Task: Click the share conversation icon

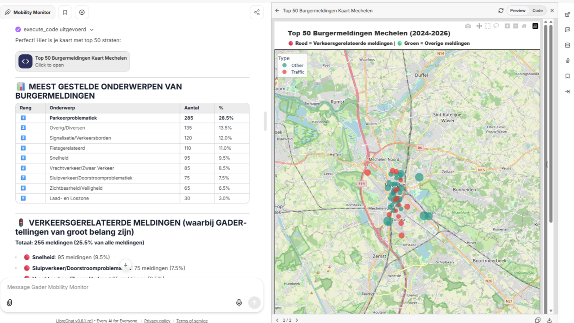Action: point(257,13)
